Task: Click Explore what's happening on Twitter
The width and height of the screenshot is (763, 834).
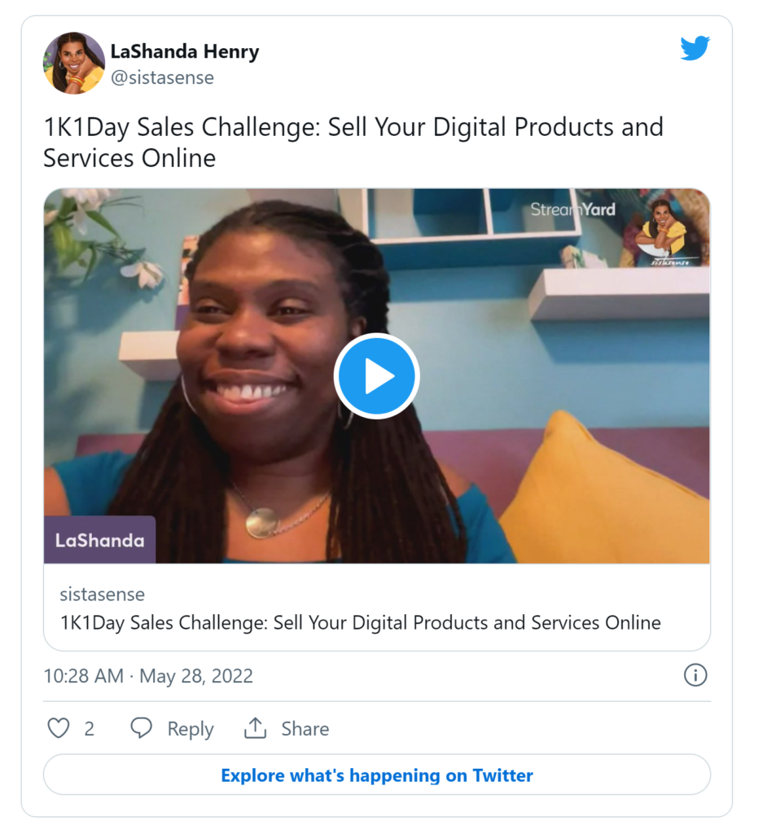Action: point(376,775)
